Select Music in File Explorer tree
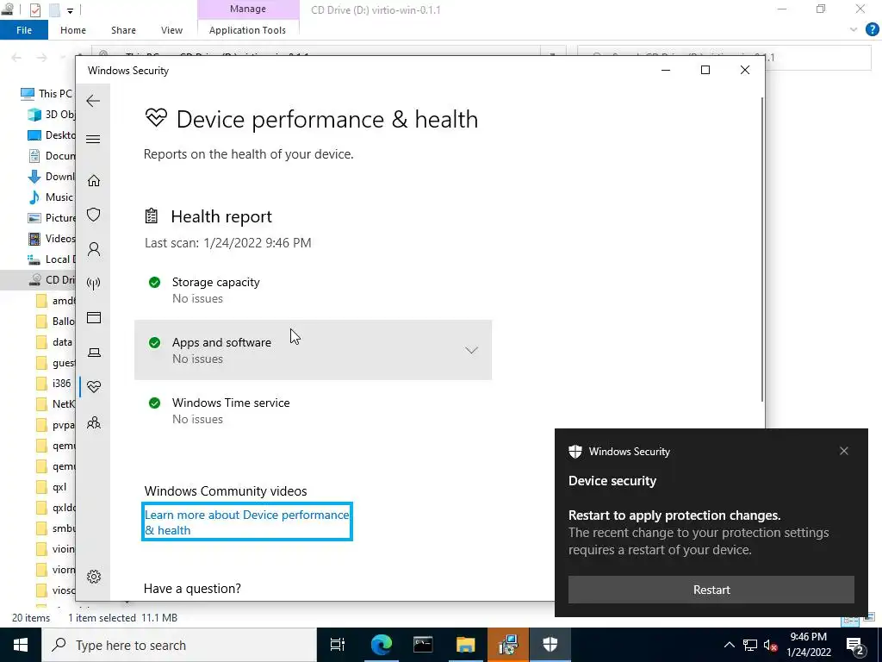882x662 pixels. click(x=51, y=197)
